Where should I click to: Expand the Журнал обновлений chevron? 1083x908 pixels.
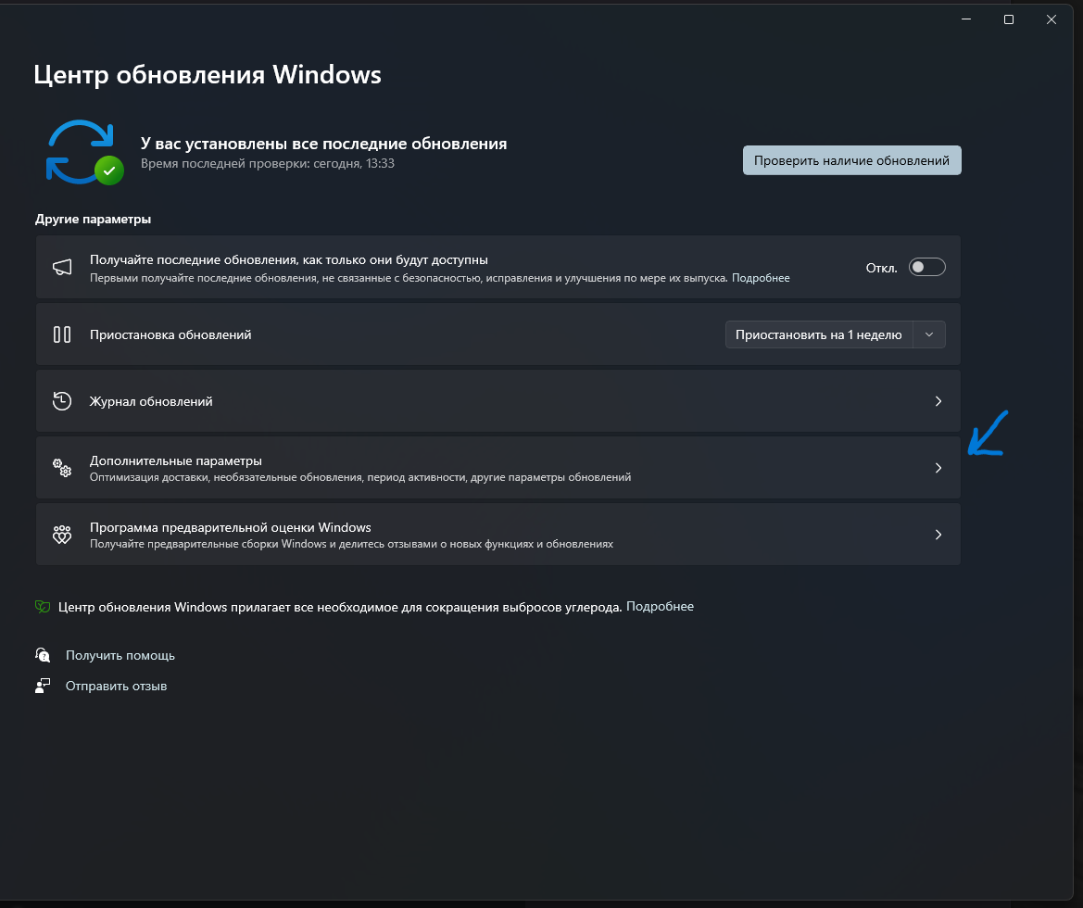(x=938, y=401)
